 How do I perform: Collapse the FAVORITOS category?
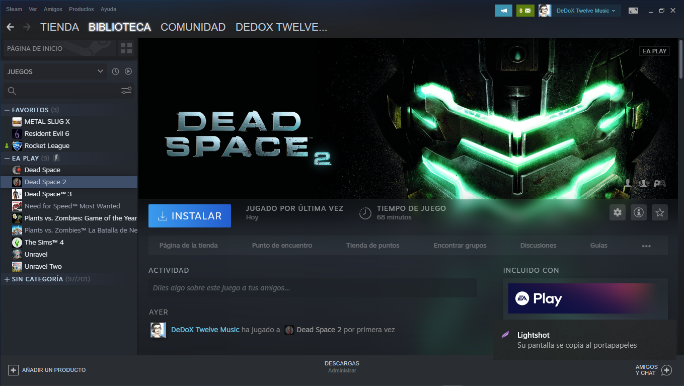(x=7, y=110)
